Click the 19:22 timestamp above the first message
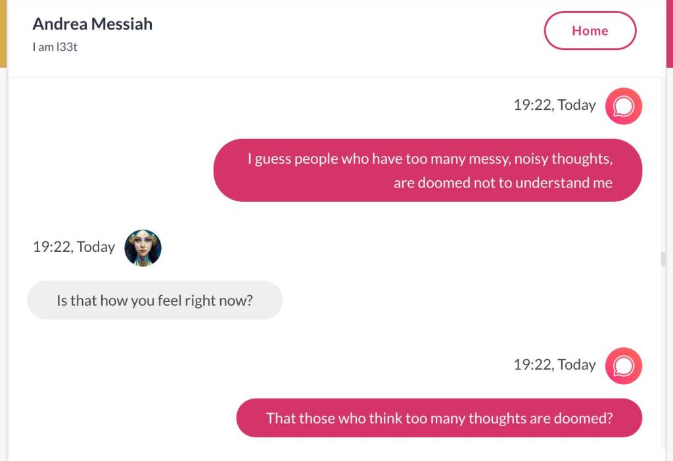 tap(555, 105)
